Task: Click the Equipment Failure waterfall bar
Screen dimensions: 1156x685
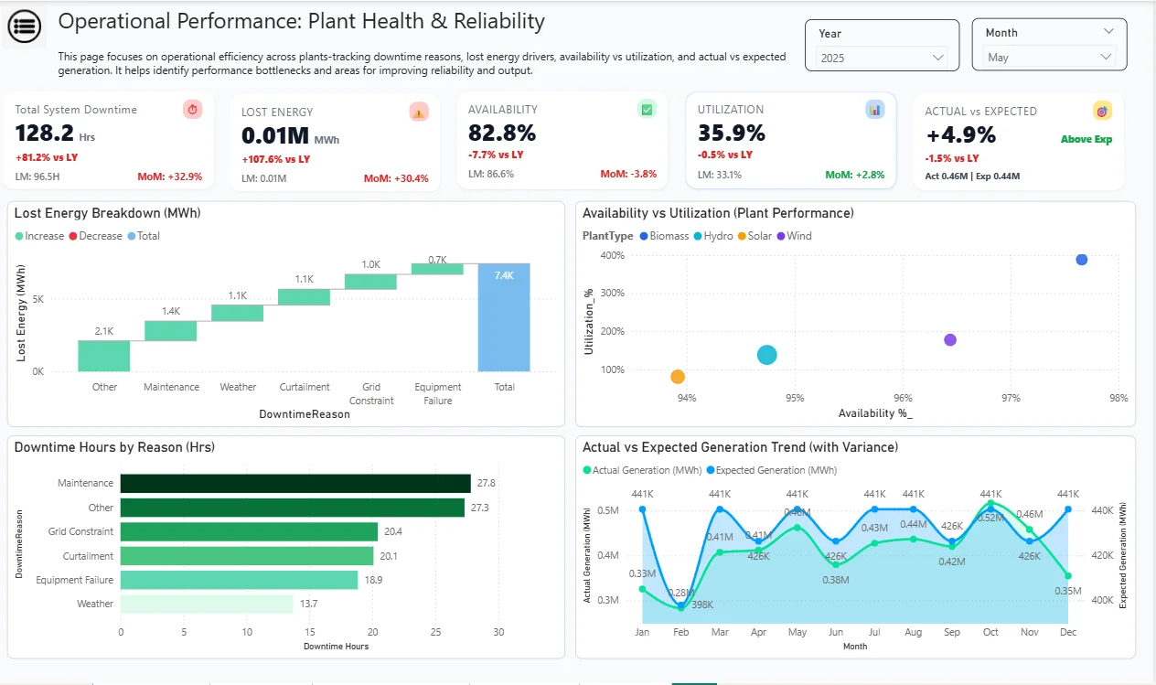Action: click(437, 269)
